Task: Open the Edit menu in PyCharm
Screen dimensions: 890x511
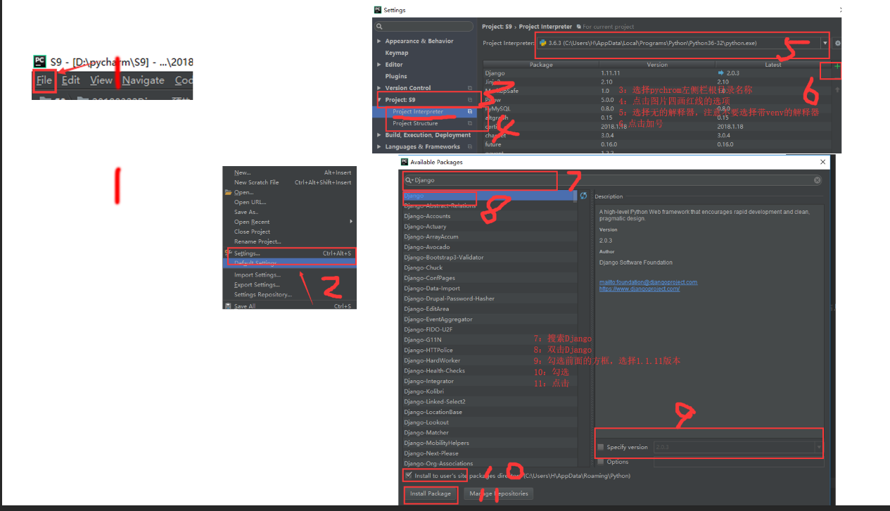Action: pos(70,80)
